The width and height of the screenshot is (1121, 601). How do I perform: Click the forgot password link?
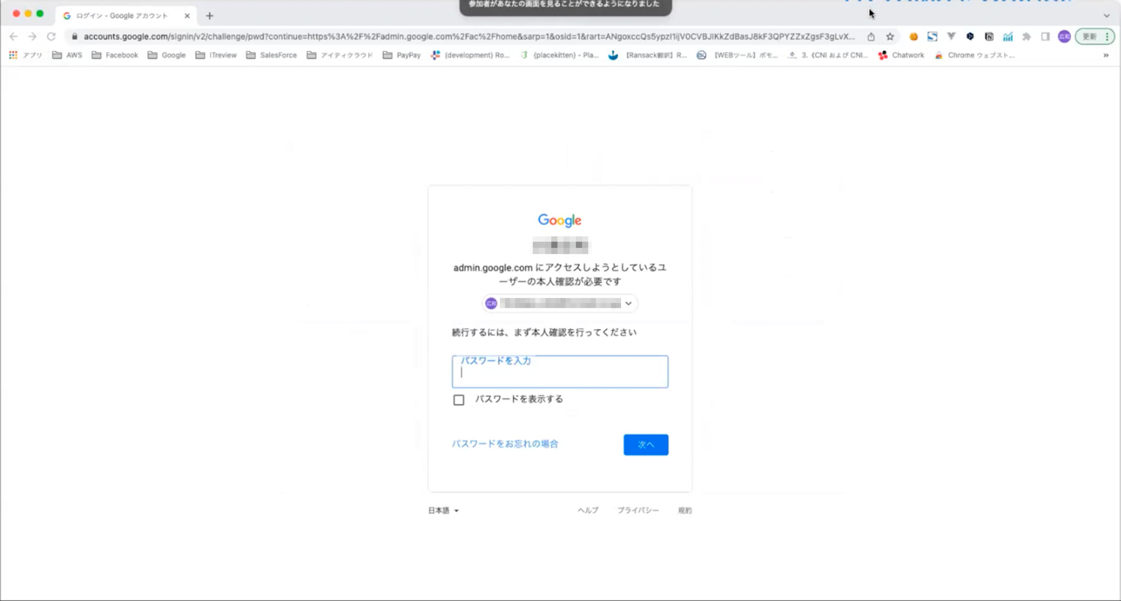[x=505, y=444]
